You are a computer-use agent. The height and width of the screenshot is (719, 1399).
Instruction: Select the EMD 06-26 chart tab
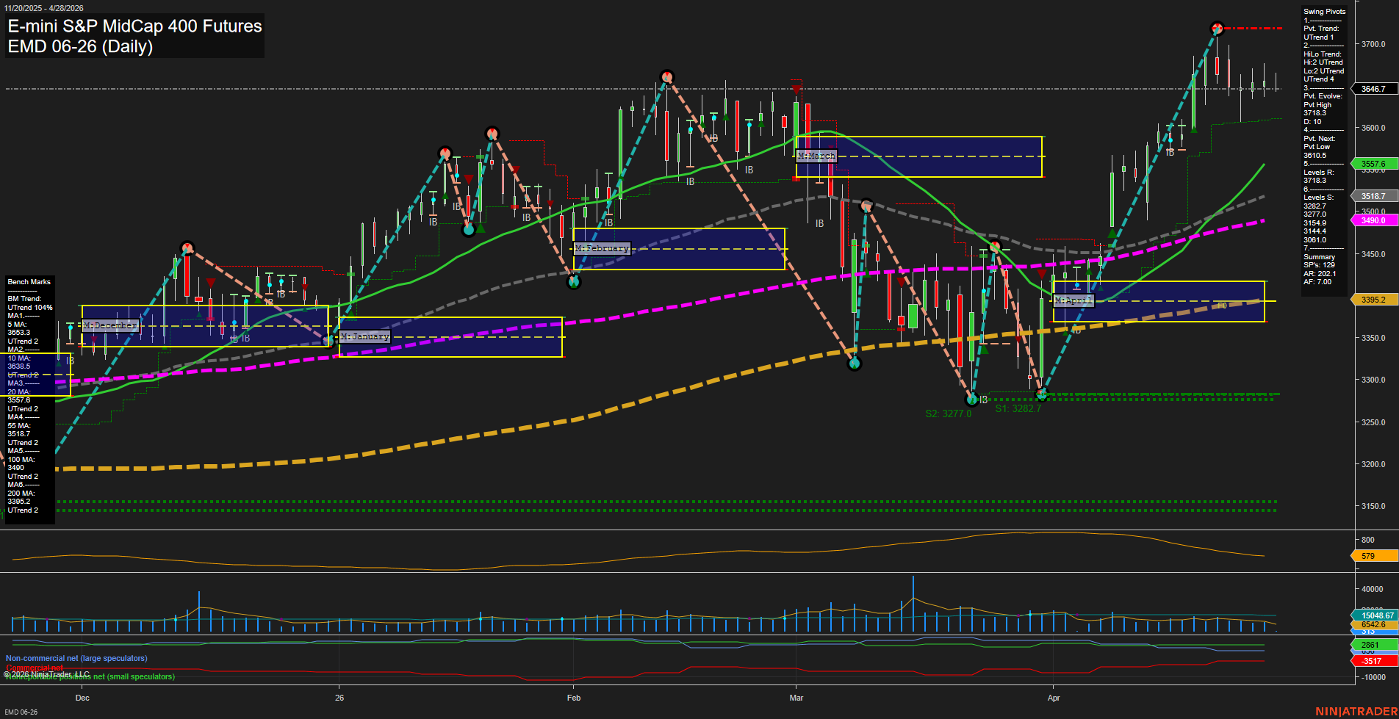[x=22, y=712]
